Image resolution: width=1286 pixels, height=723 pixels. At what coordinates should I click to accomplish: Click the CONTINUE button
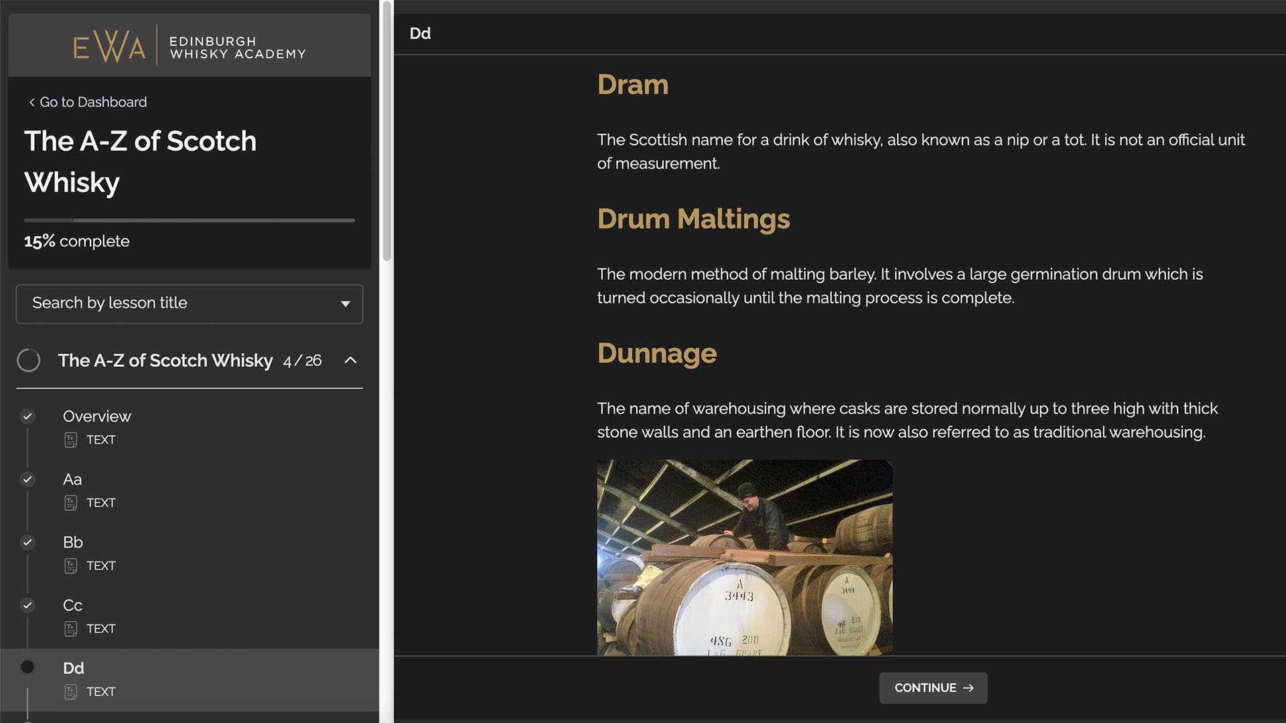[933, 688]
